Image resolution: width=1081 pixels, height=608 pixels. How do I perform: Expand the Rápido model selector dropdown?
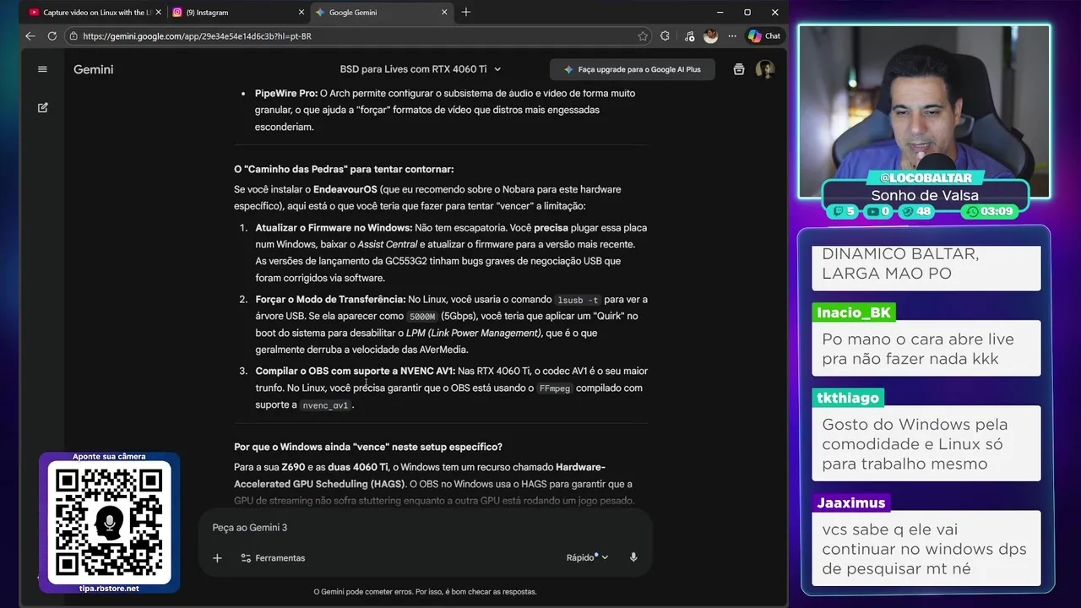click(x=588, y=558)
